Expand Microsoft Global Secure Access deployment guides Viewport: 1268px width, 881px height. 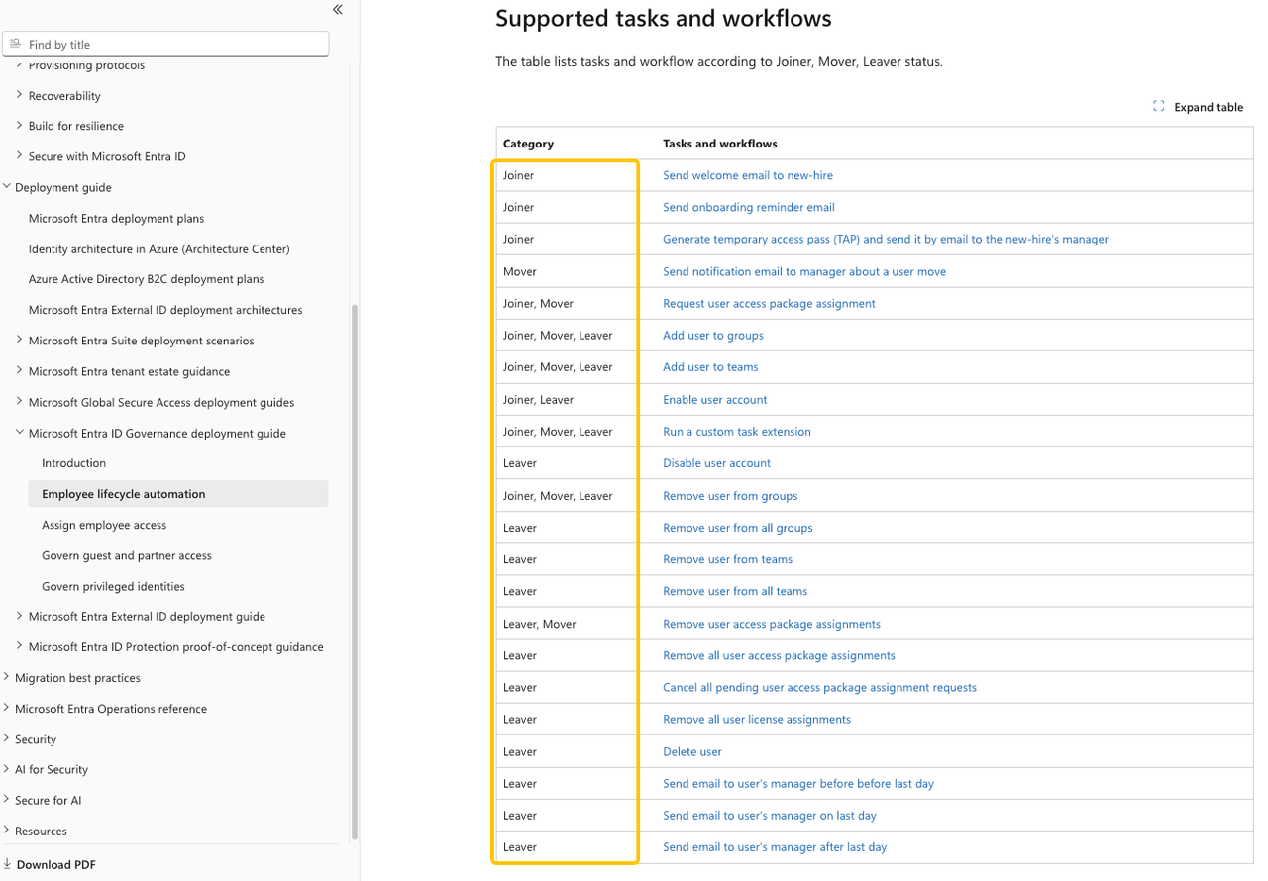pyautogui.click(x=20, y=402)
